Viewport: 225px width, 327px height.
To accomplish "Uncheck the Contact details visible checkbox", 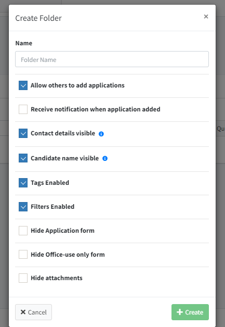I will 23,133.
